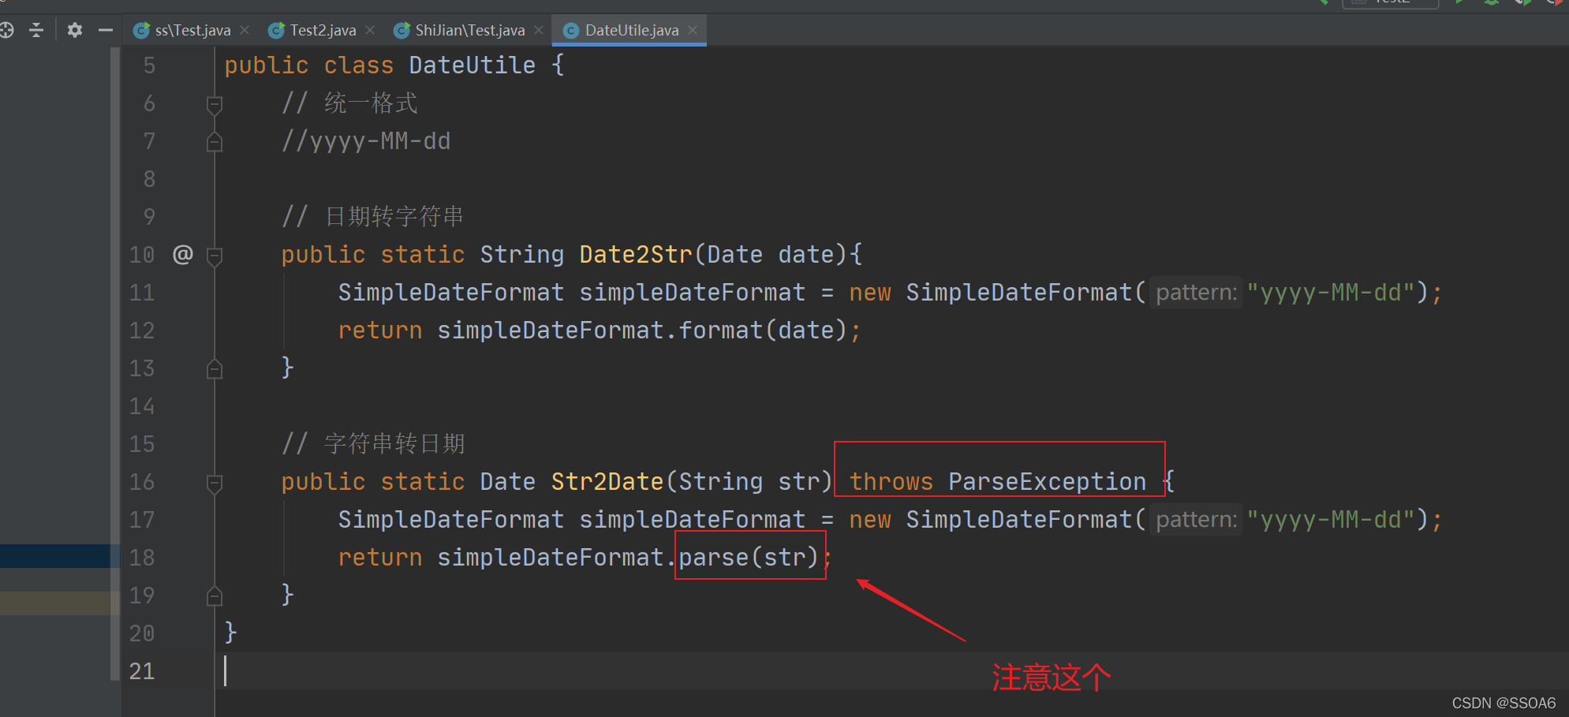Hide the project panel with minus icon
The height and width of the screenshot is (717, 1569).
point(106,31)
